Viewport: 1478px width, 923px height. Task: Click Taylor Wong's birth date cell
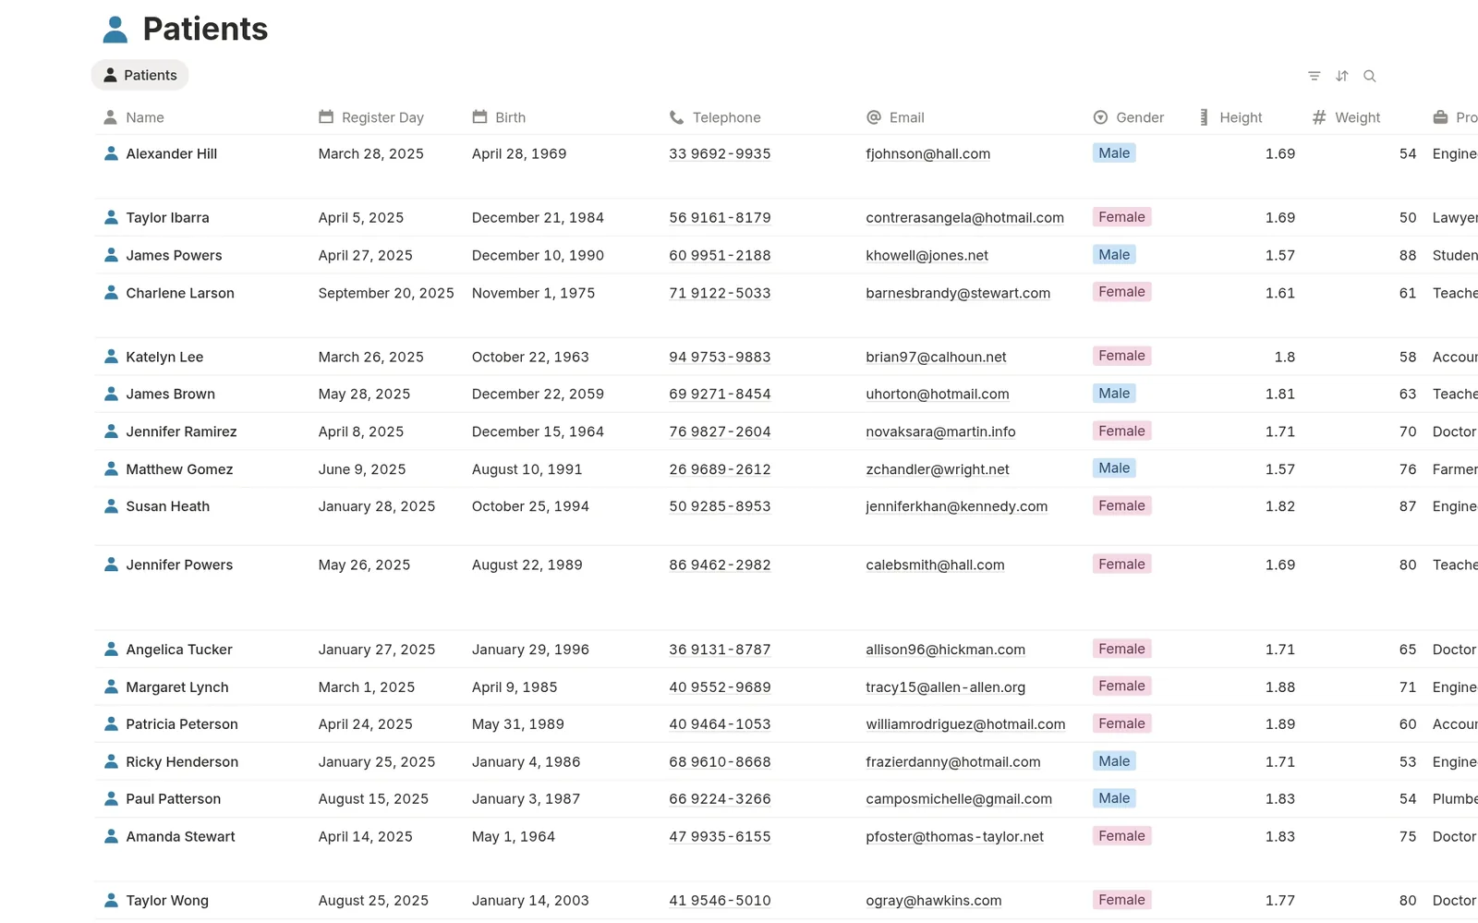coord(530,901)
